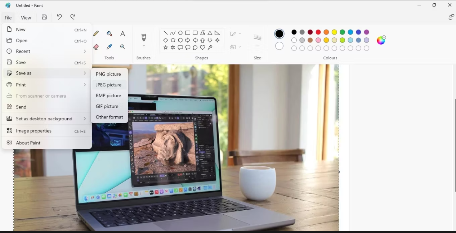
Task: Select the Heart shape
Action: [202, 47]
